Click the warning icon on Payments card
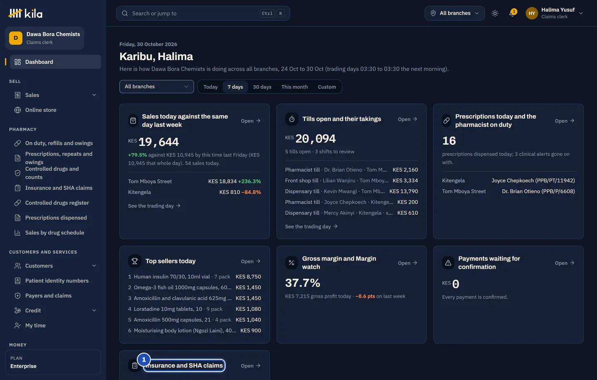This screenshot has width=597, height=380. (x=448, y=263)
